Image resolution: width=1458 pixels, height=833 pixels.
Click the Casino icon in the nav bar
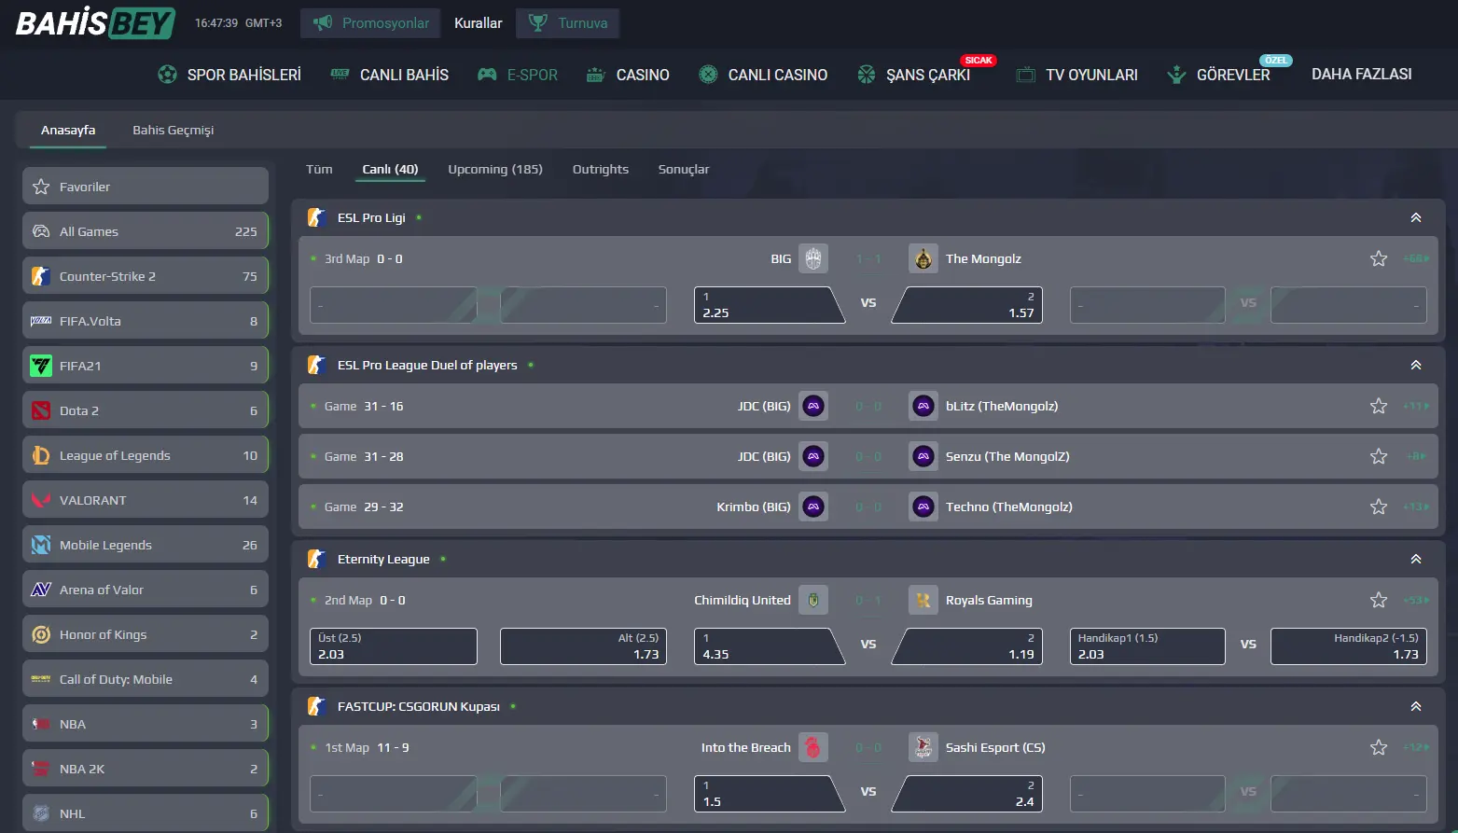tap(596, 75)
